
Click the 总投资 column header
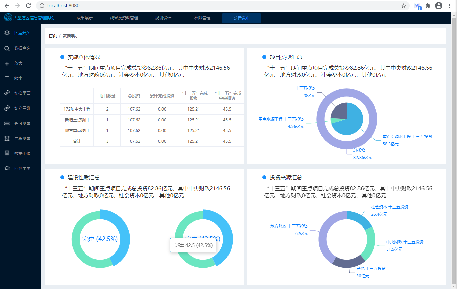point(134,96)
